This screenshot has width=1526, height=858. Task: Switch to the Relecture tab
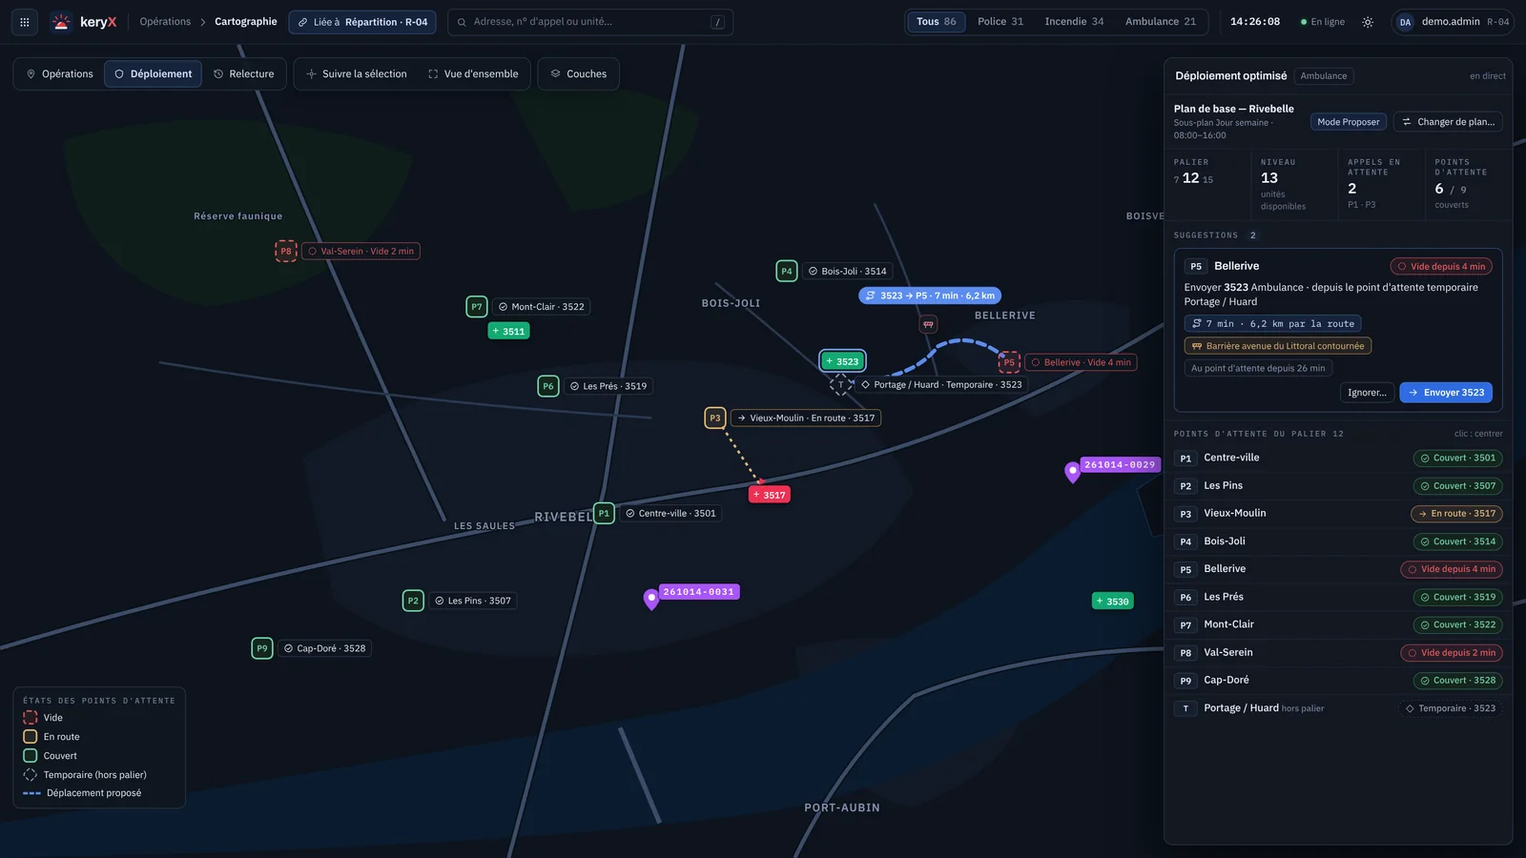244,74
